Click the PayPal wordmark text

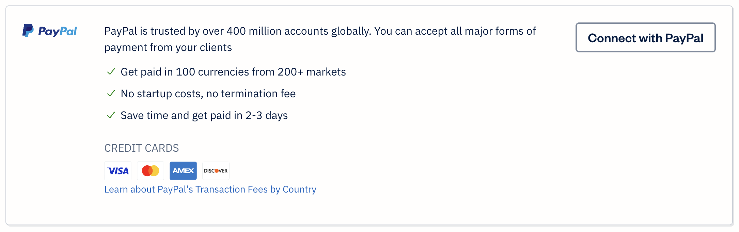(x=58, y=31)
